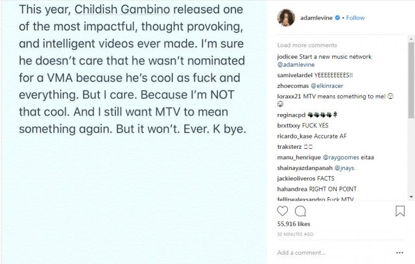Follow the adamlevine account
Viewport: 415px width, 264px height.
[x=356, y=18]
